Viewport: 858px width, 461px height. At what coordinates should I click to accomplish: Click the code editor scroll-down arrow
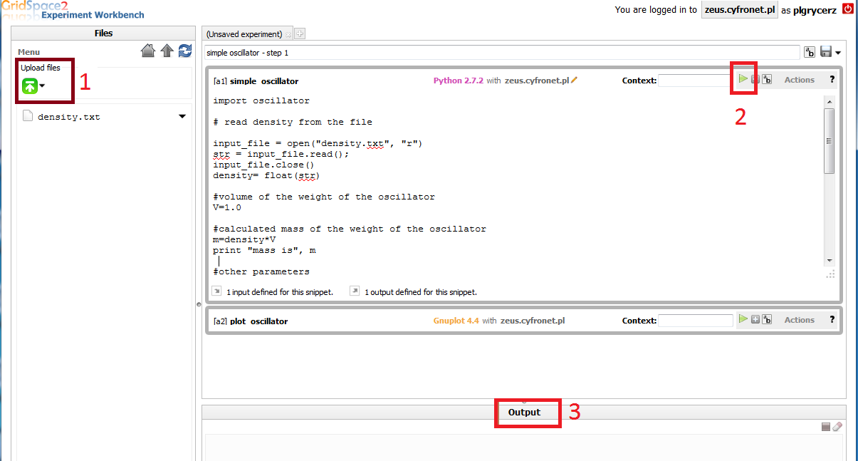(x=829, y=261)
